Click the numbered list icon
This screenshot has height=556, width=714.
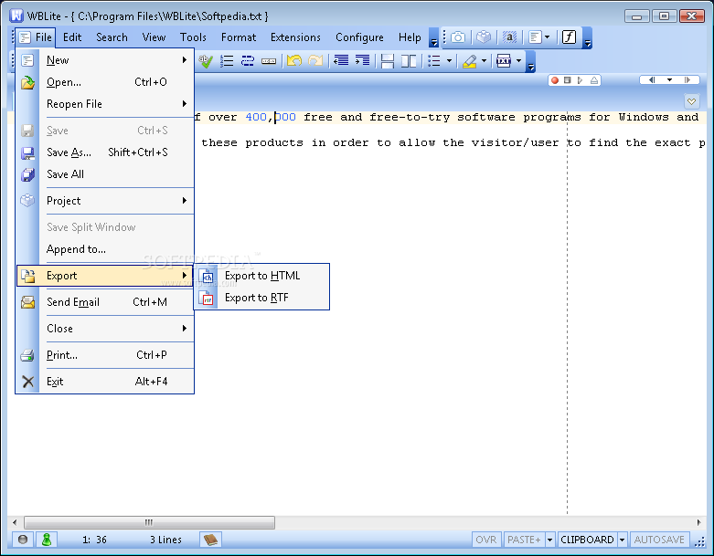(227, 61)
